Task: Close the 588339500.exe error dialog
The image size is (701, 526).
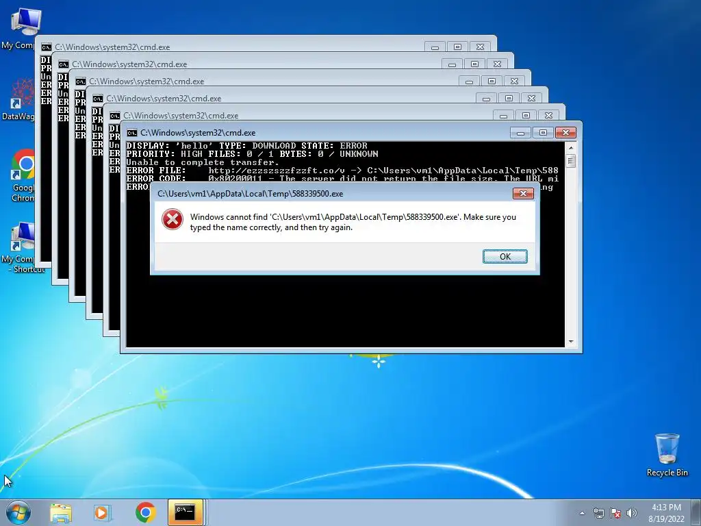Action: (523, 194)
